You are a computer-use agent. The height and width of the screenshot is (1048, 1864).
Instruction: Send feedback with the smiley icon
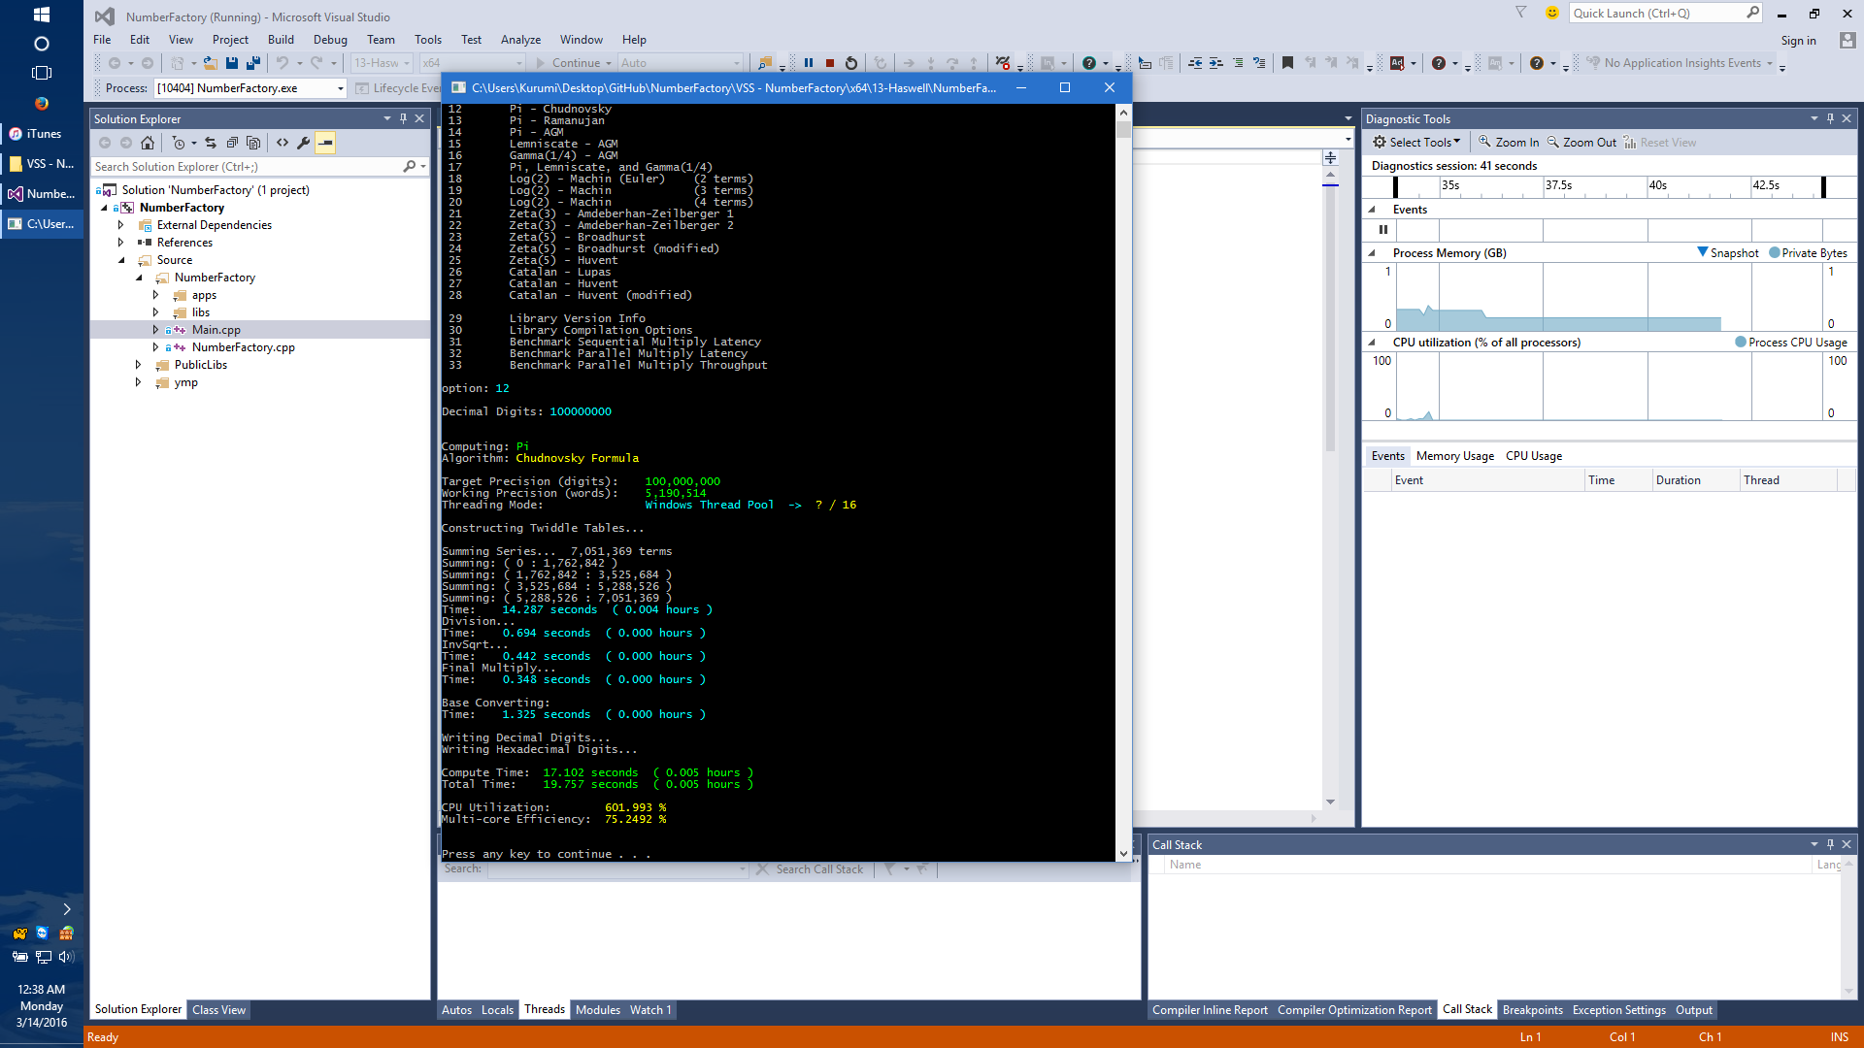pyautogui.click(x=1551, y=13)
